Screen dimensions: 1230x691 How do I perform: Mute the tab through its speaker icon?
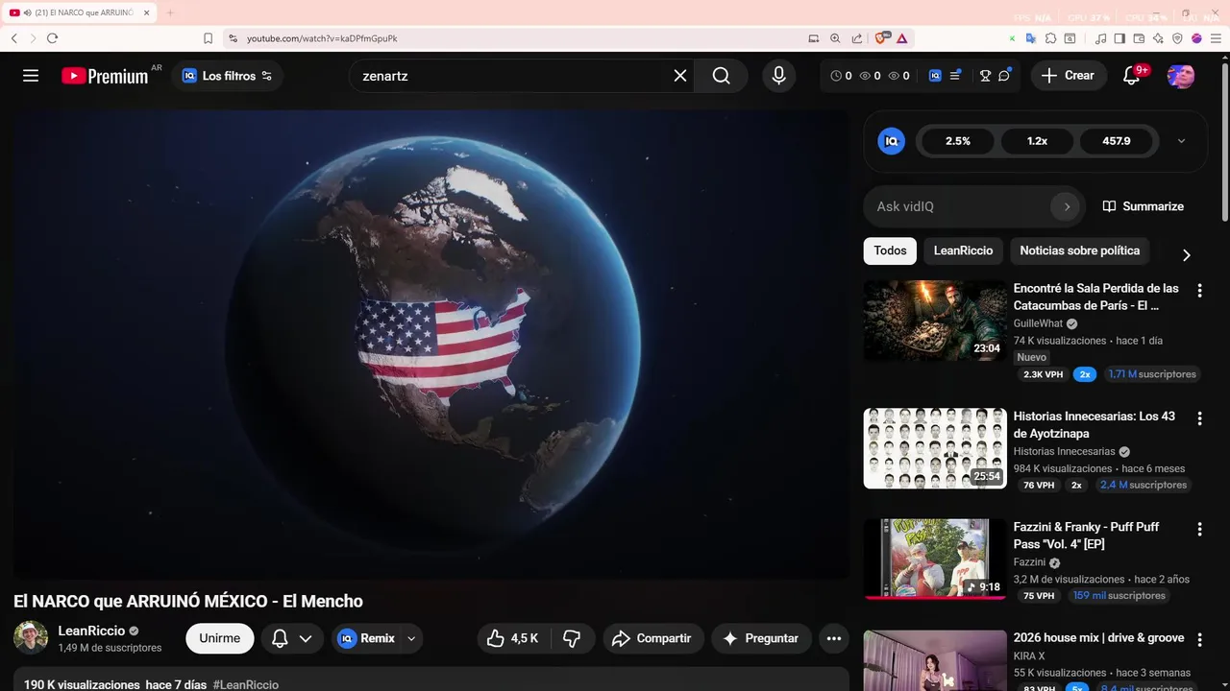[x=27, y=12]
